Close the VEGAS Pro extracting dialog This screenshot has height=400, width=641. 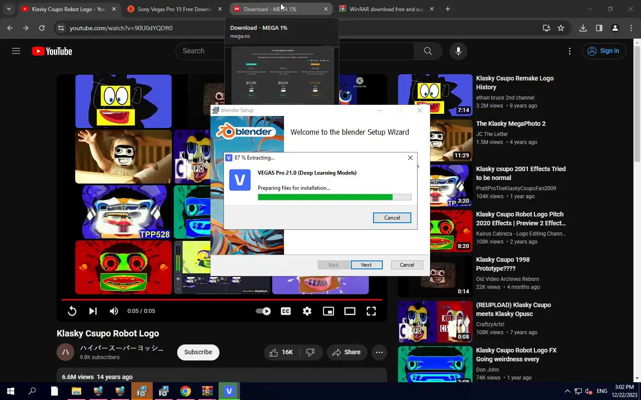click(410, 158)
